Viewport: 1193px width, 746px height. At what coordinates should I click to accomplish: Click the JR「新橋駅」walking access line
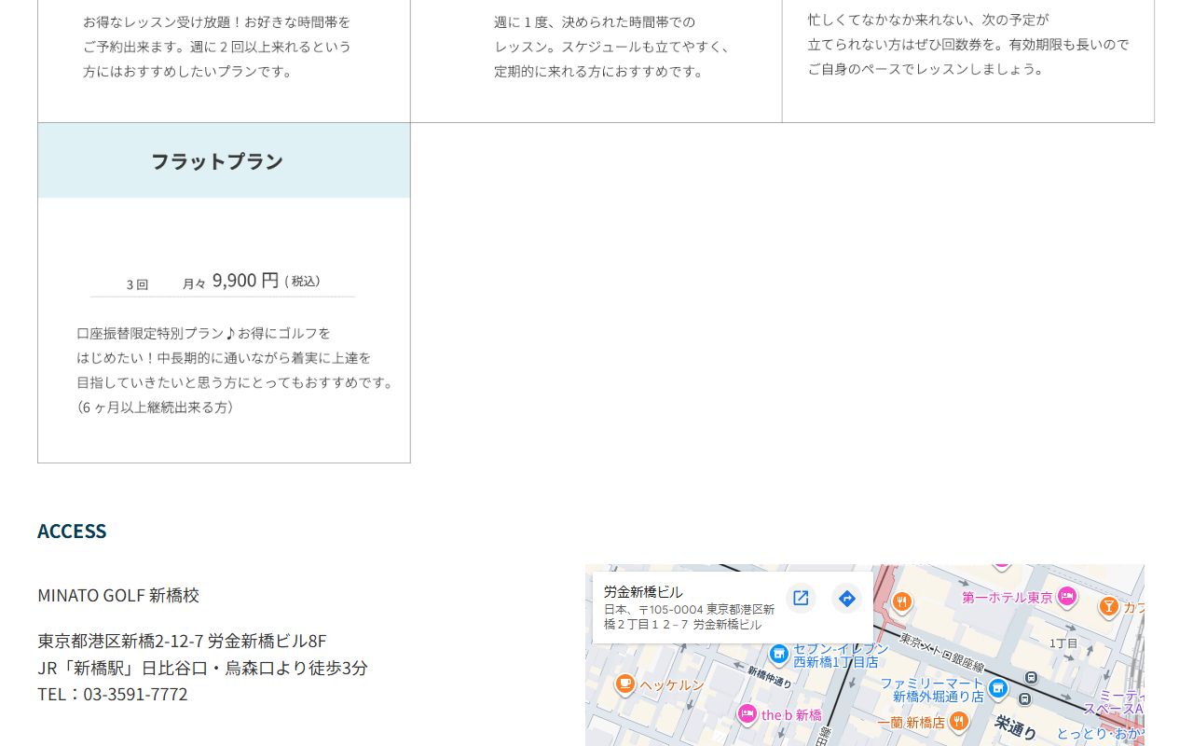coord(202,668)
